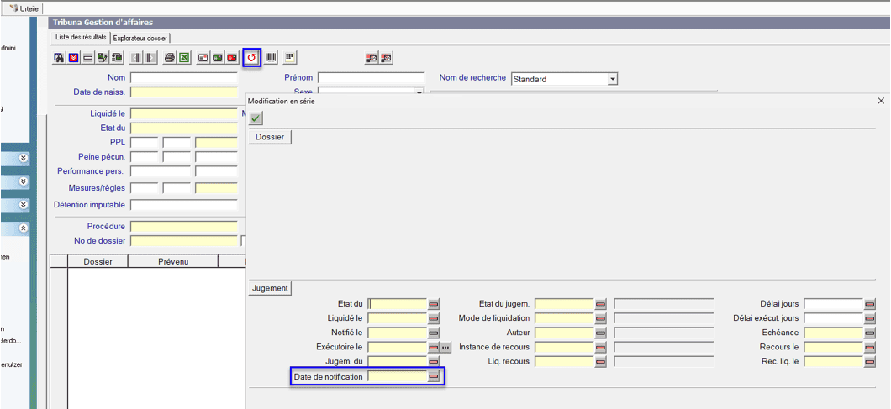Screen dimensions: 891x409
Task: Select the 'Urteile' tab at top
Action: (24, 8)
